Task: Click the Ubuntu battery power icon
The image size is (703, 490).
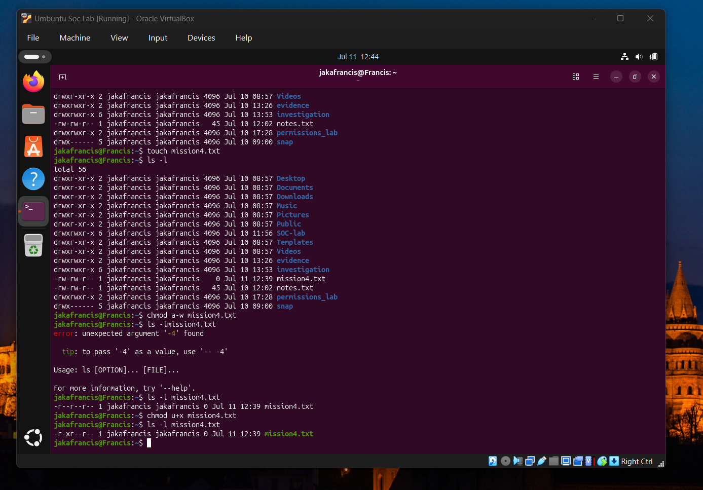Action: (x=654, y=57)
